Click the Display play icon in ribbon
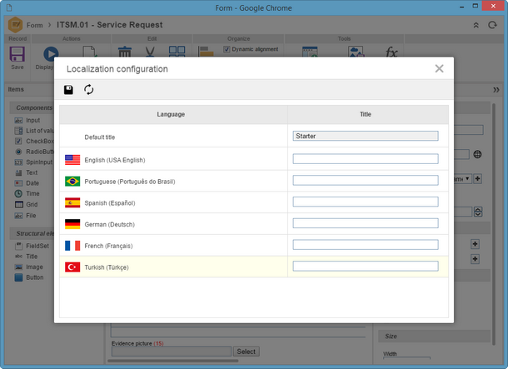 pos(51,53)
